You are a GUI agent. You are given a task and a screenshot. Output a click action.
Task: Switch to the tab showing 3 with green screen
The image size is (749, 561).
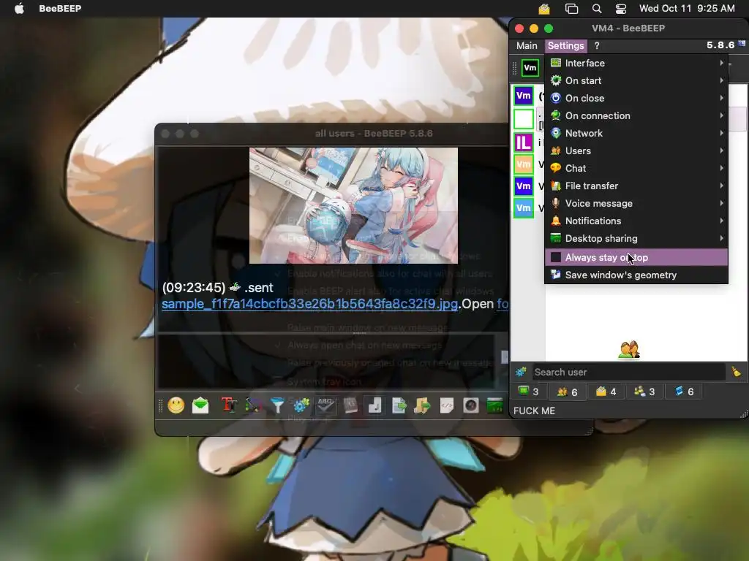click(529, 392)
